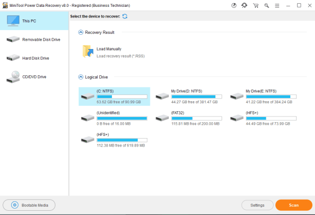Open the Settings button
Screen dimensions: 315x215
click(x=257, y=205)
